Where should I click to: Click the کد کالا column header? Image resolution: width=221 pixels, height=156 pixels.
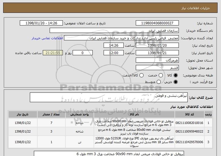[x=189, y=114]
